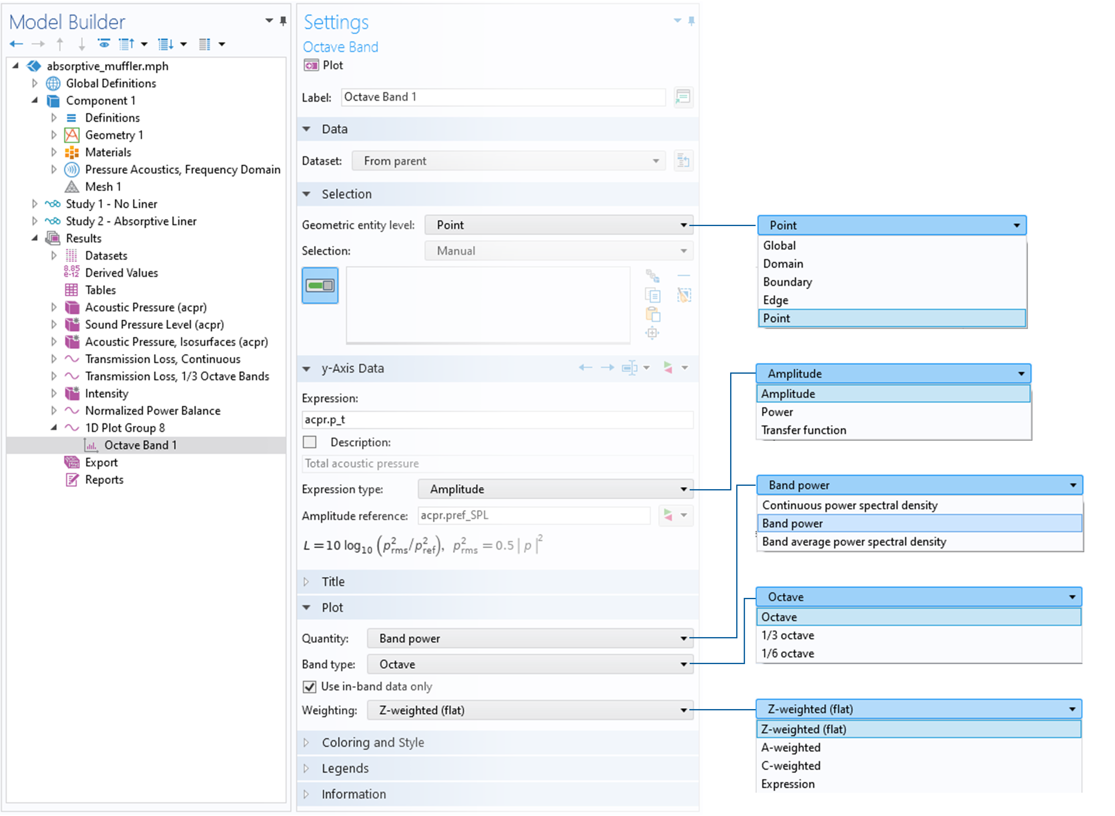Screen dimensions: 1115x816
Task: Enable the Description checkbox
Action: click(309, 442)
